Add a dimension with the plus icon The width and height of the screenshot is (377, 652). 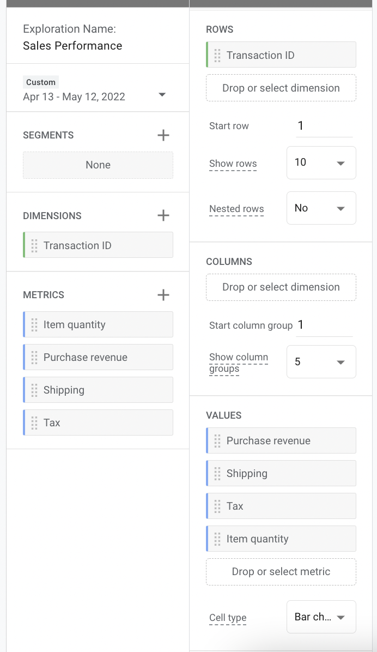163,215
